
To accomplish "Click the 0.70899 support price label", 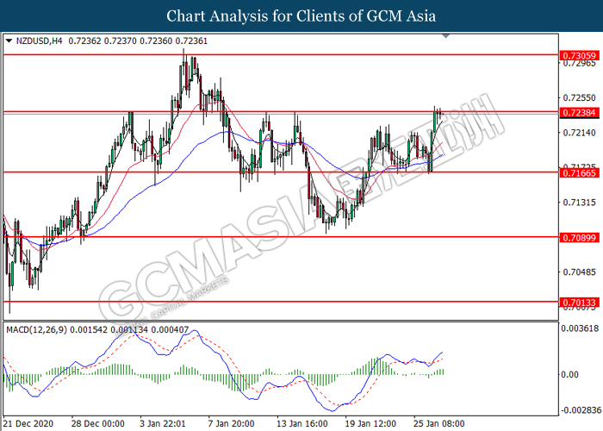I will point(578,237).
